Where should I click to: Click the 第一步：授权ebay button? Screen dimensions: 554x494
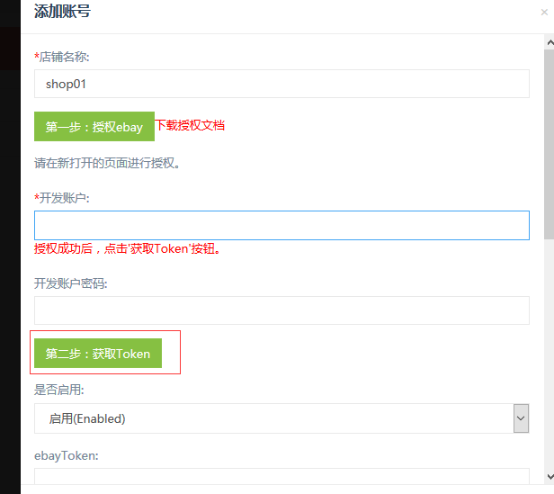coord(94,127)
